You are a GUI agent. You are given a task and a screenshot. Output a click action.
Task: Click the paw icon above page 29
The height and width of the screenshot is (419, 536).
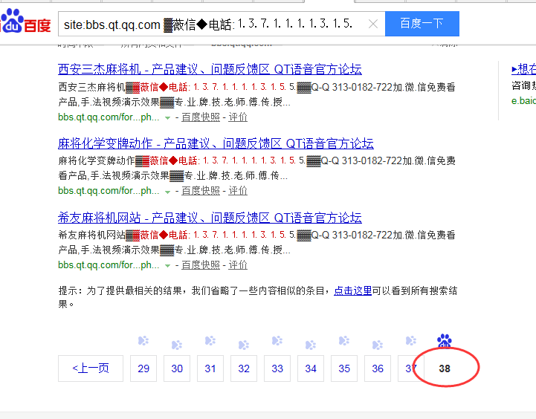point(143,341)
